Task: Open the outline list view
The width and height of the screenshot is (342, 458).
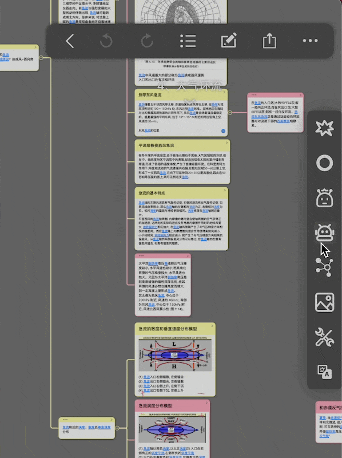Action: (x=188, y=41)
